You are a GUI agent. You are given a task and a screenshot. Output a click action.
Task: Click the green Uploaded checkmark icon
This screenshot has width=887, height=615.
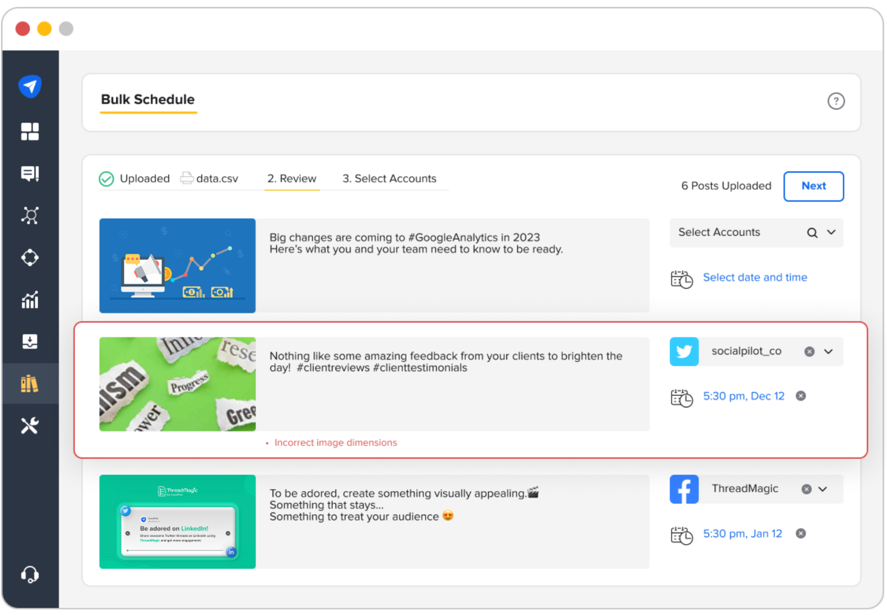click(107, 179)
